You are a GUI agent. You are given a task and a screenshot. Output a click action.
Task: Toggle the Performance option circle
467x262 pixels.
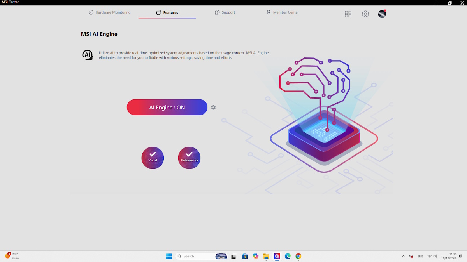pyautogui.click(x=189, y=158)
